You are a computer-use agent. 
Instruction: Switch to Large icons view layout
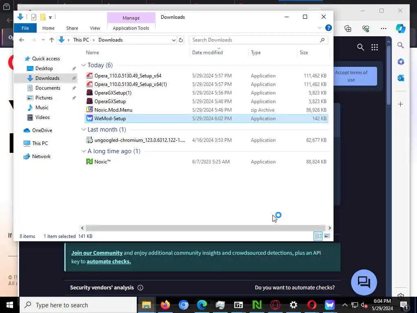point(327,236)
